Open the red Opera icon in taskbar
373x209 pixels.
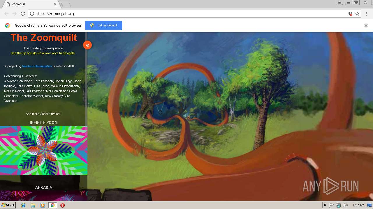pos(62,205)
